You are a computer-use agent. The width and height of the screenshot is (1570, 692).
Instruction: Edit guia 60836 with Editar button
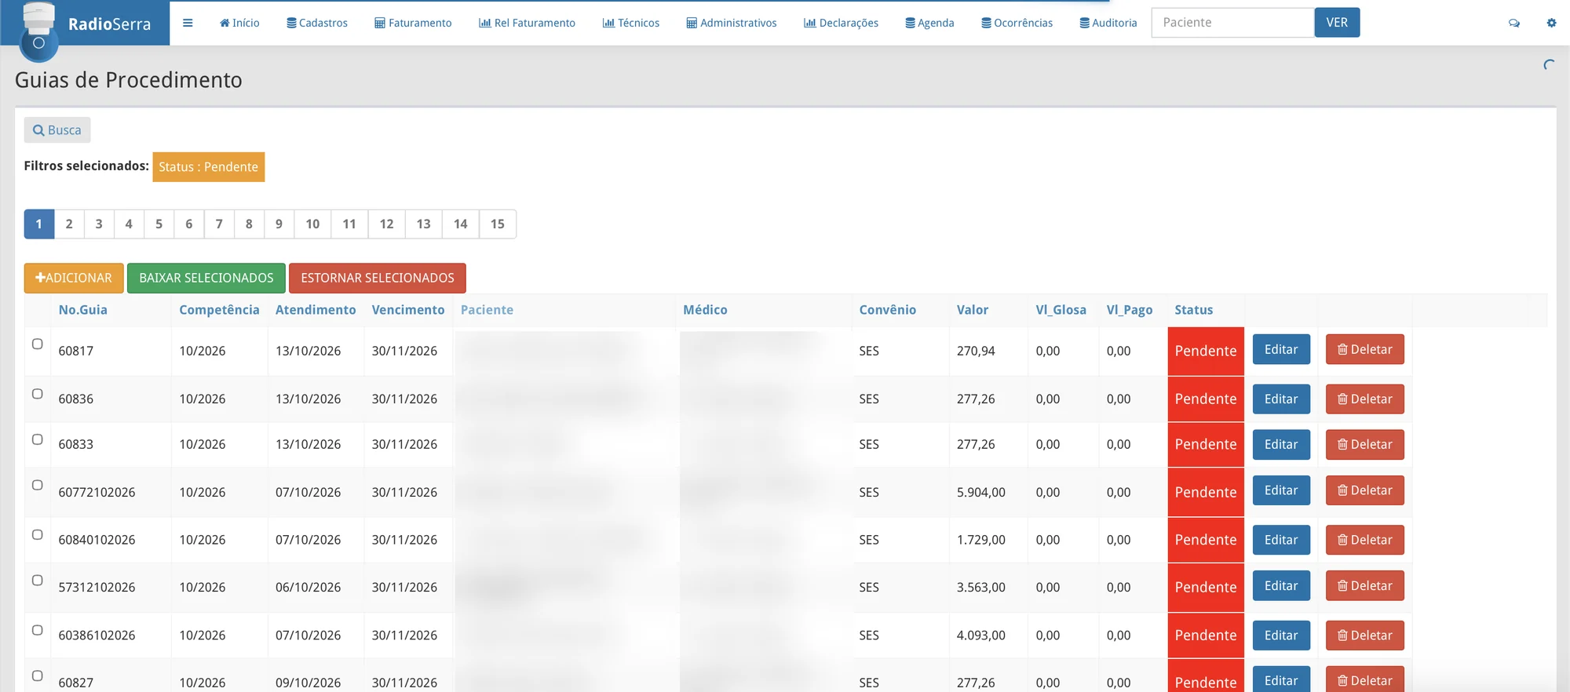tap(1281, 399)
